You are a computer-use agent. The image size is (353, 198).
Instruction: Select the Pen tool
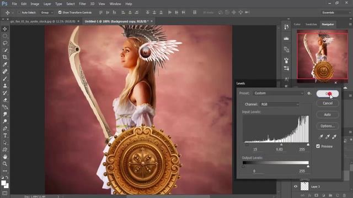pos(5,129)
